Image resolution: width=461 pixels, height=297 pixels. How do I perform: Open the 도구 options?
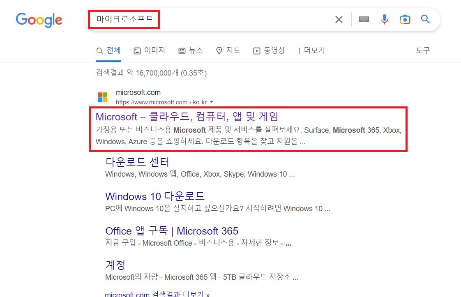pyautogui.click(x=423, y=51)
